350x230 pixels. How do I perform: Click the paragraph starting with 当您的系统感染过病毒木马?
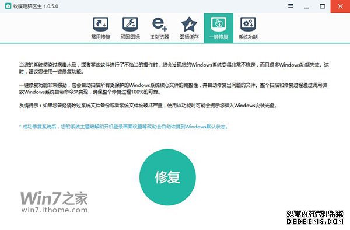click(174, 68)
